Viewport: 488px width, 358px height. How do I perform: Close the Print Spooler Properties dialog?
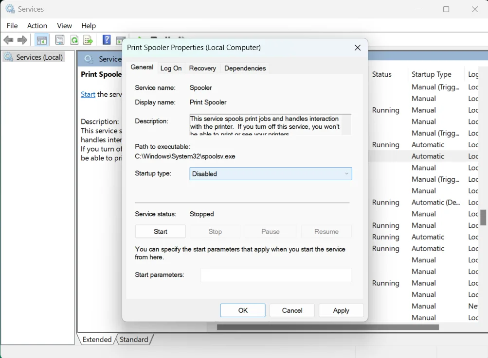(x=358, y=48)
